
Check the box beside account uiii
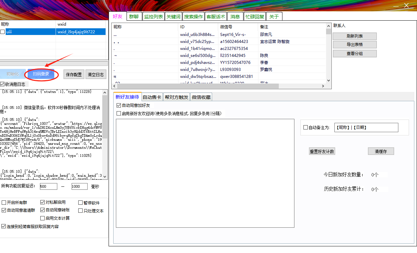coord(3,32)
